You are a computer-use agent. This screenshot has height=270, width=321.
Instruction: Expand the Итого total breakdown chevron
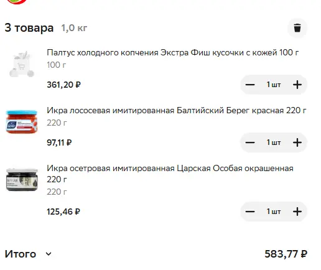click(49, 254)
